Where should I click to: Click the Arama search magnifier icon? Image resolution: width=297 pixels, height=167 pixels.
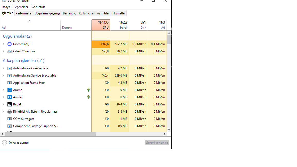(x=10, y=90)
